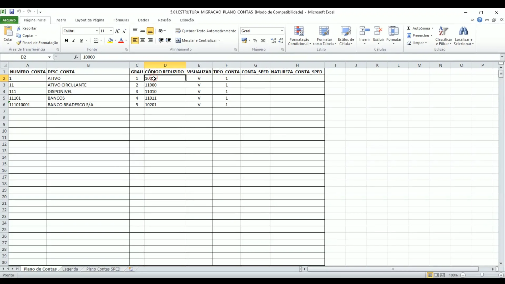This screenshot has height=284, width=505.
Task: Open borders dropdown arrow
Action: pyautogui.click(x=101, y=40)
